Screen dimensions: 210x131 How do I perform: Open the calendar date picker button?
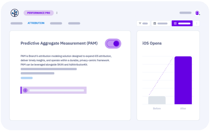[161, 23]
